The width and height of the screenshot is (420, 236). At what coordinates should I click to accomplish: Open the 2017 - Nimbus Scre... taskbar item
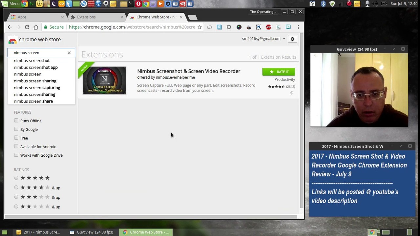tap(39, 232)
